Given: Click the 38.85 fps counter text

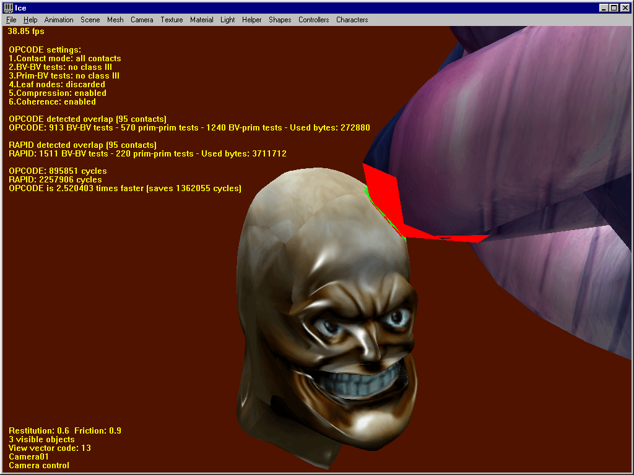Looking at the screenshot, I should pos(26,31).
